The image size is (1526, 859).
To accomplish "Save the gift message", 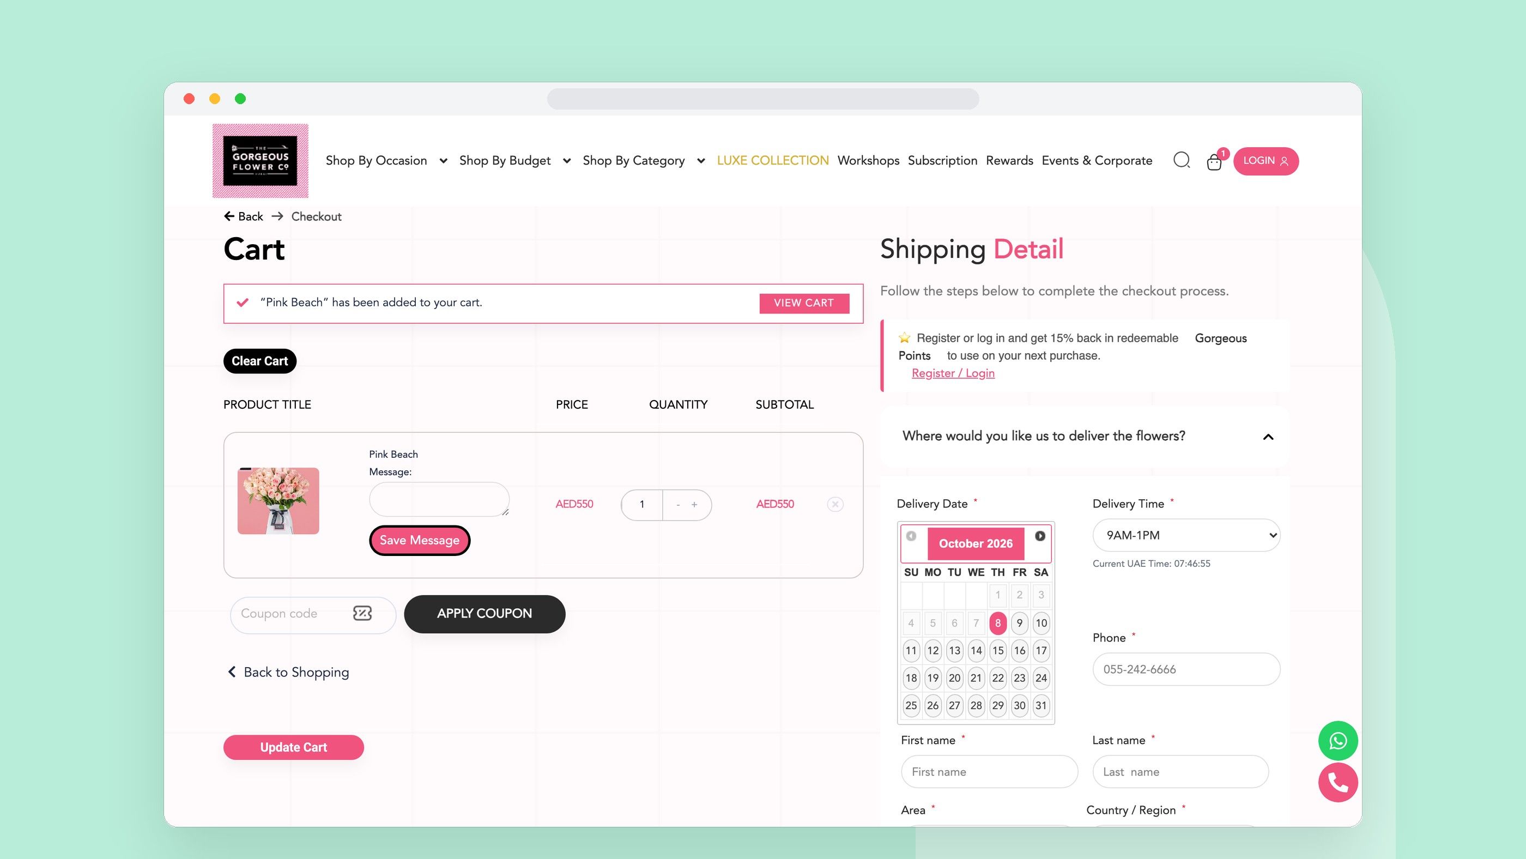I will coord(420,540).
